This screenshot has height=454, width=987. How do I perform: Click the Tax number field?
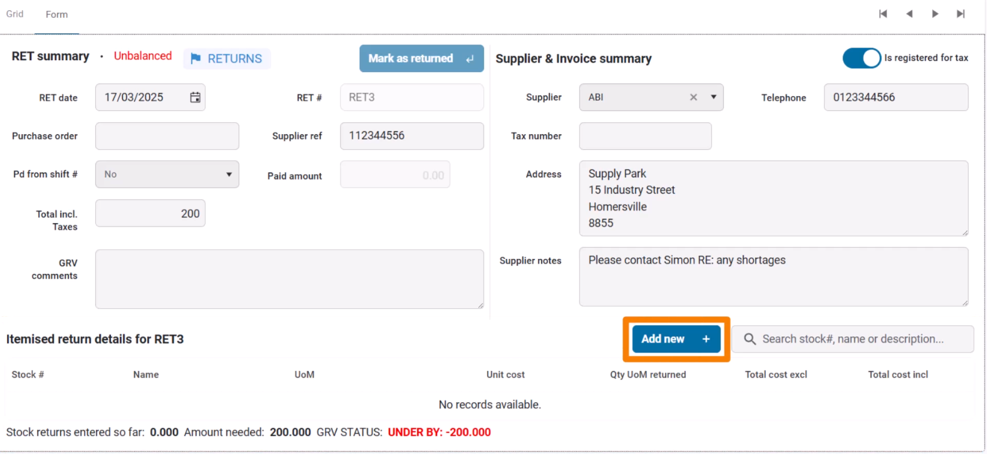pyautogui.click(x=645, y=136)
